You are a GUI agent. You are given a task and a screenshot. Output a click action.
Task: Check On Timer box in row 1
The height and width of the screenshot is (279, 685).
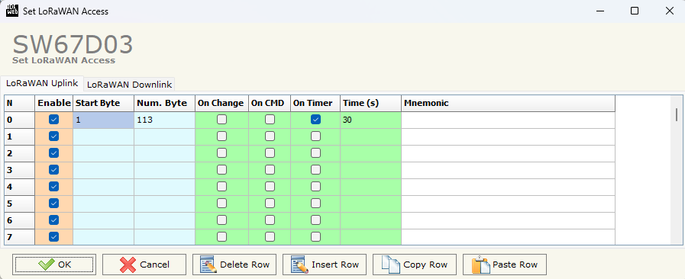coord(315,136)
